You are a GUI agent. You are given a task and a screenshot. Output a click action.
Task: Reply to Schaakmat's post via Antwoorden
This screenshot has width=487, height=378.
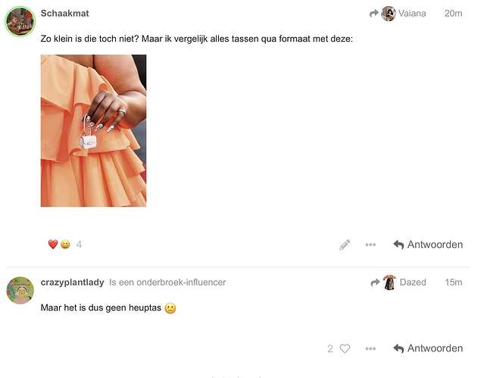(x=428, y=245)
